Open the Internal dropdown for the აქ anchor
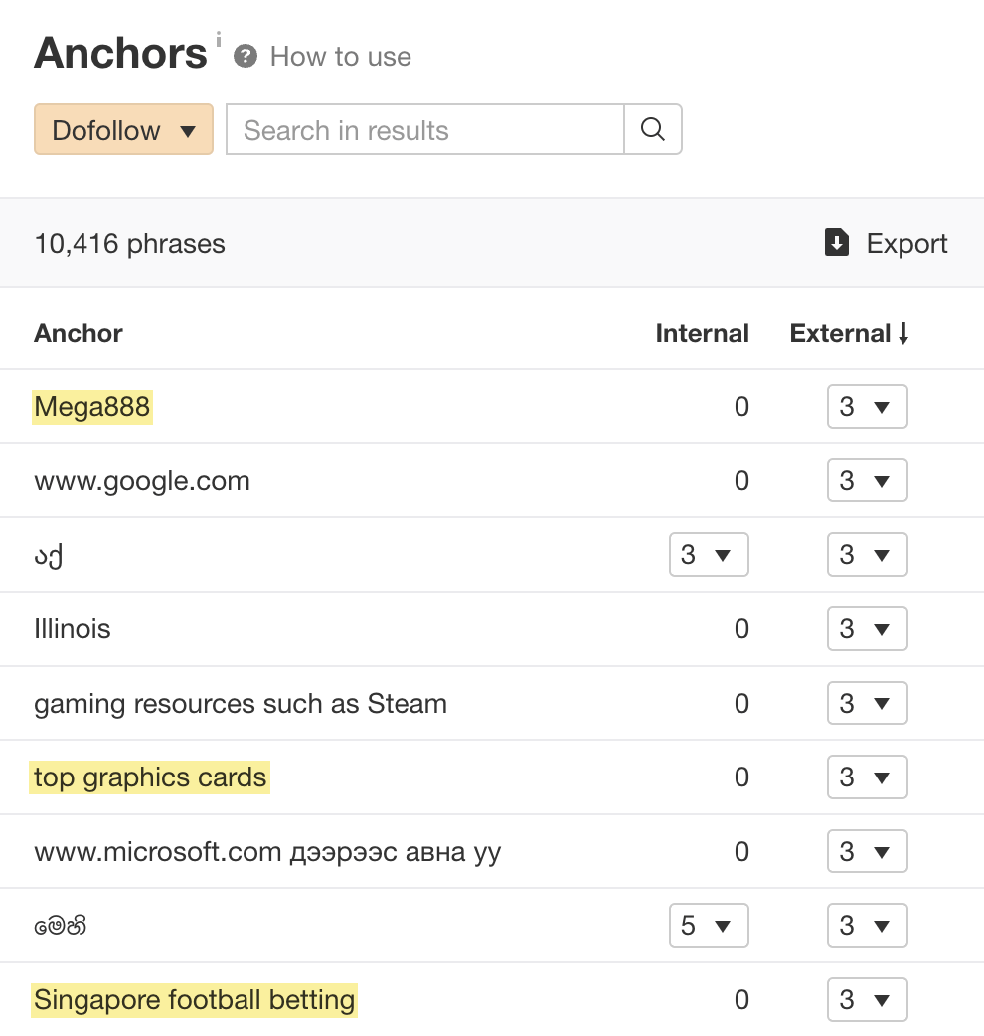This screenshot has width=984, height=1036. coord(709,554)
